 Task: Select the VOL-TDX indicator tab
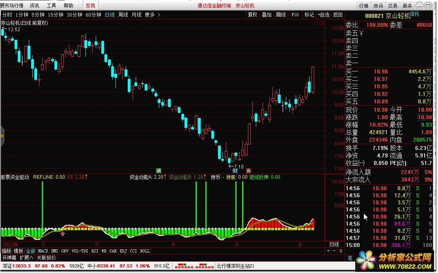point(80,251)
